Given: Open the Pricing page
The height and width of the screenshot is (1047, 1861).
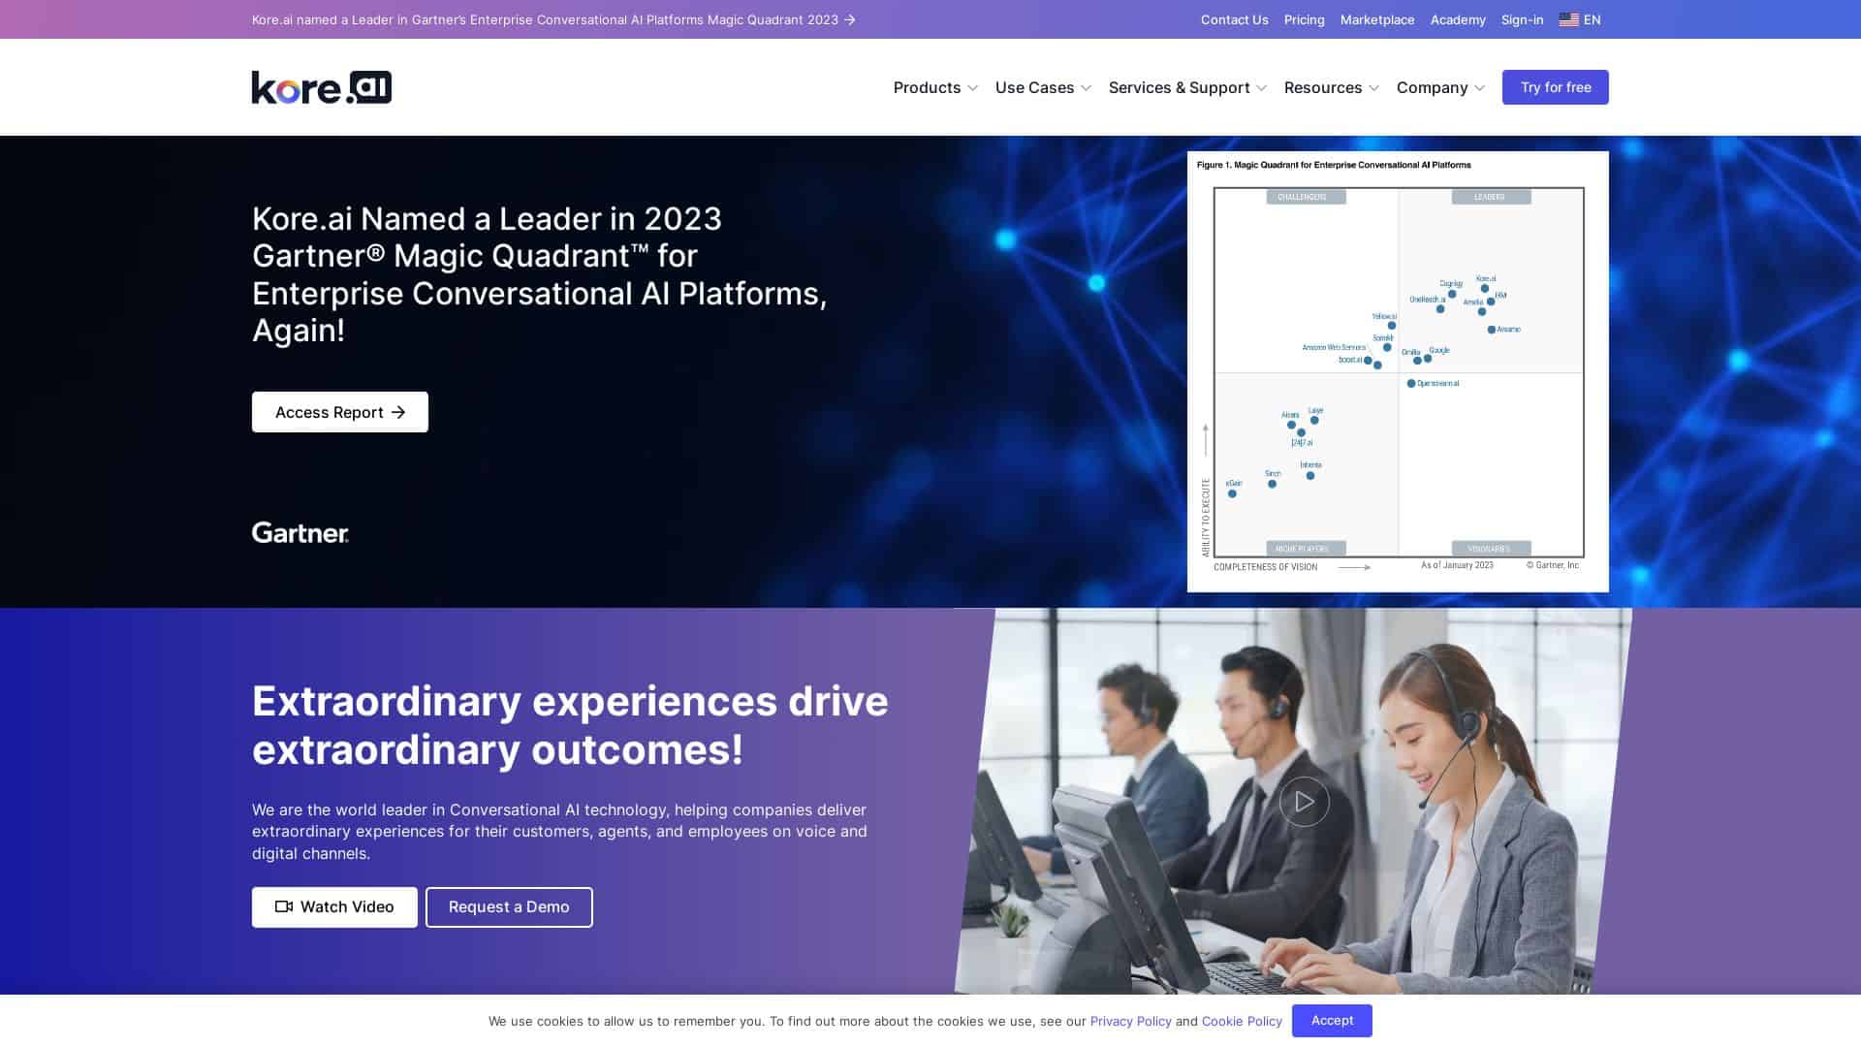Looking at the screenshot, I should pos(1304,19).
